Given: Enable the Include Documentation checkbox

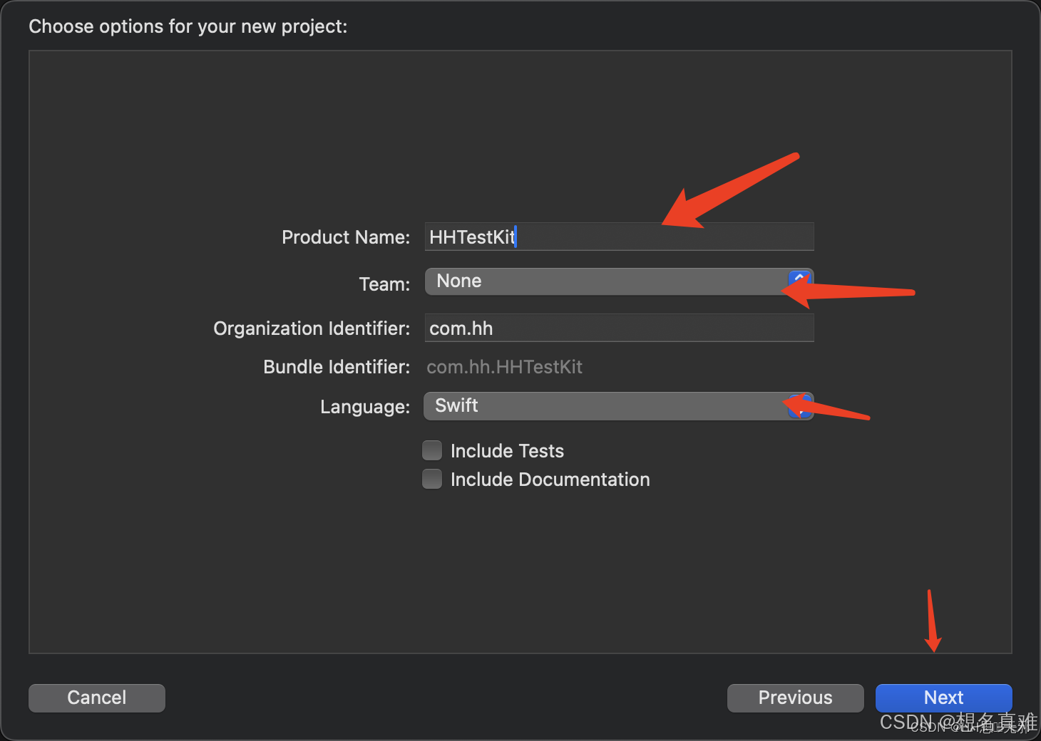Looking at the screenshot, I should point(432,479).
